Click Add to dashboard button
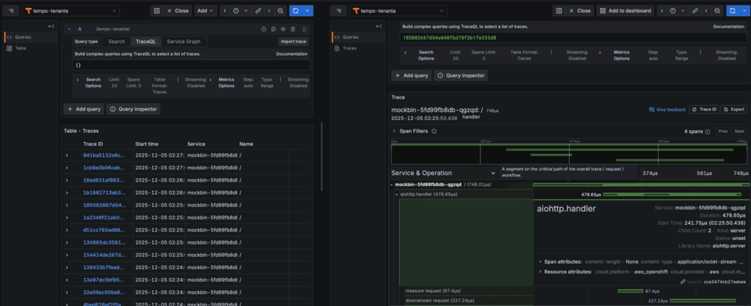 pos(626,10)
